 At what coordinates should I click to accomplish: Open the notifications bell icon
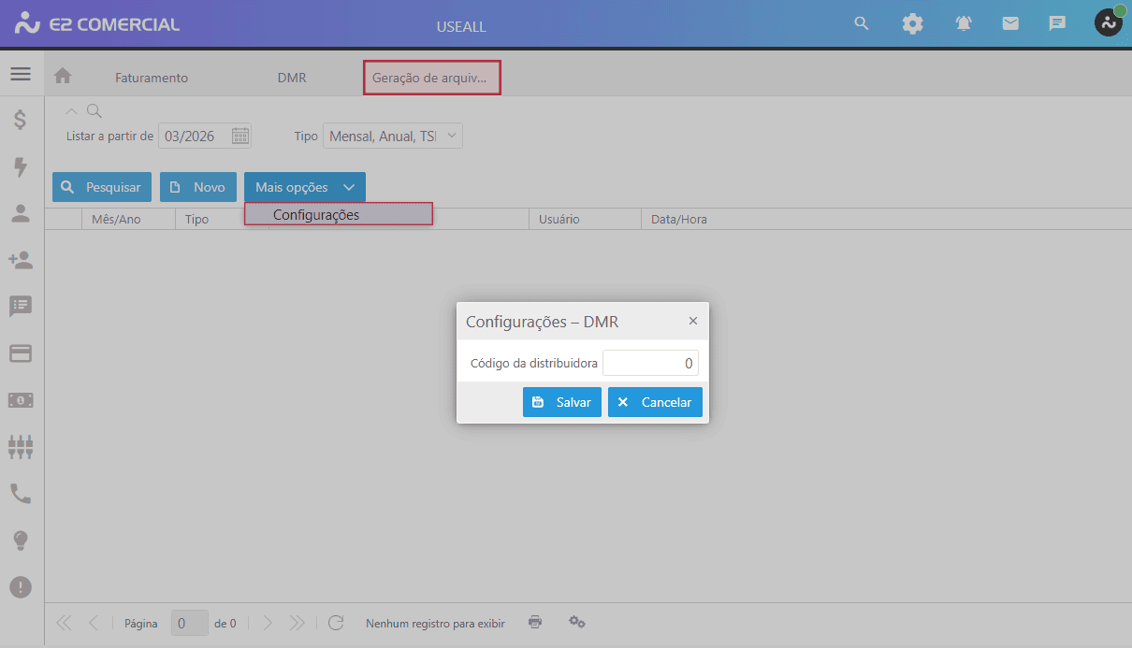pyautogui.click(x=964, y=24)
